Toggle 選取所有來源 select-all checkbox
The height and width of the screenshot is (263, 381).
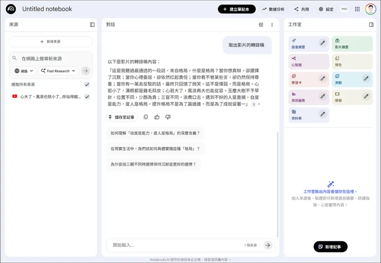(x=87, y=84)
